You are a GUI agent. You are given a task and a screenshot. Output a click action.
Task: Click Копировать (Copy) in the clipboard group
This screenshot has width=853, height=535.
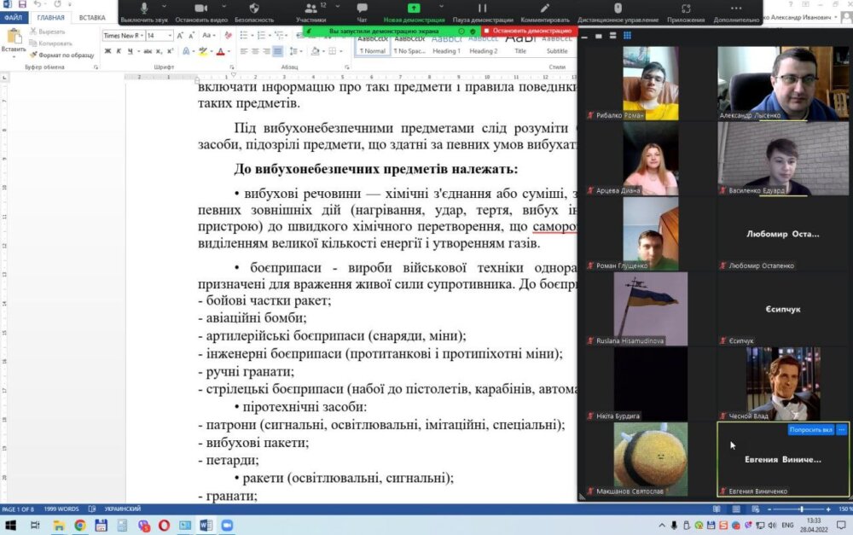click(50, 43)
